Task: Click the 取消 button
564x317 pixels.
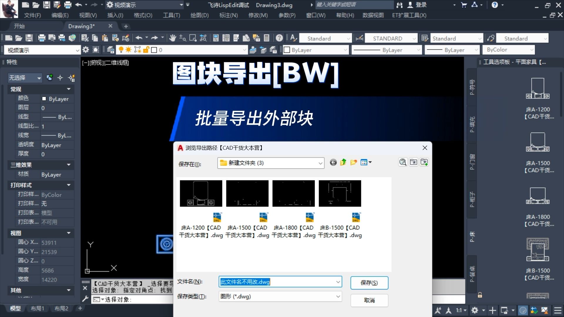Action: click(x=369, y=300)
